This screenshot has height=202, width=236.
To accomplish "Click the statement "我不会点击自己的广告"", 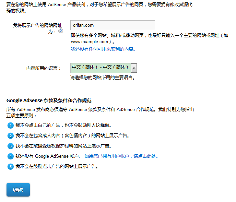I will tap(63, 126).
